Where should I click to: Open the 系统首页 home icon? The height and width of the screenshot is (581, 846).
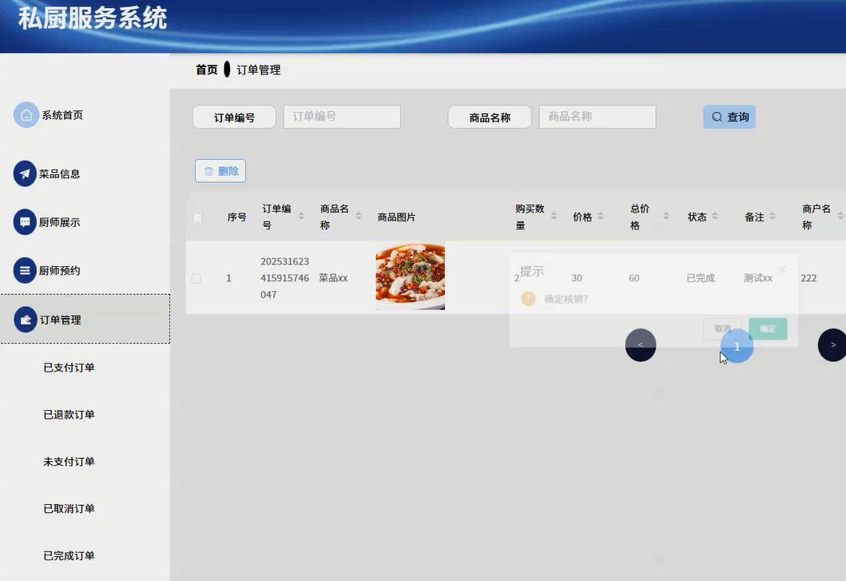(x=26, y=115)
